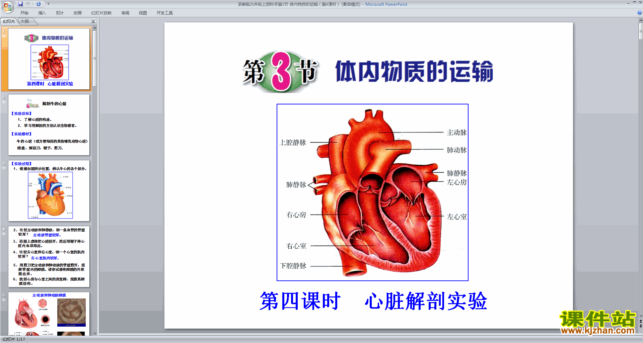
Task: Select slide 2 thumbnail 解剖牛的心脏
Action: click(49, 125)
